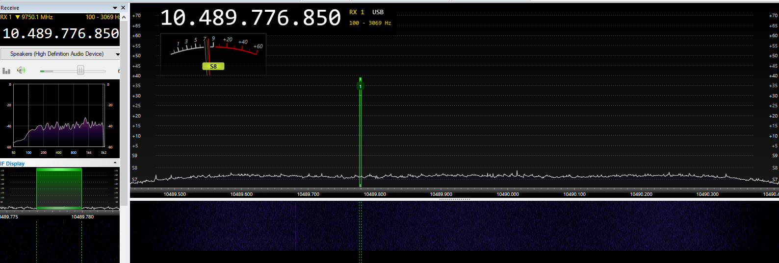Click the audio spectrum graph
Screen dimensions: 779x263
click(x=59, y=115)
